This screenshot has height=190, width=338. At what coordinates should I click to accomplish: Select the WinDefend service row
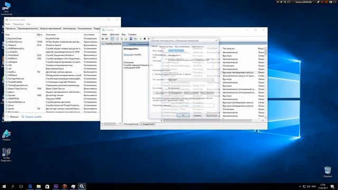[52, 55]
